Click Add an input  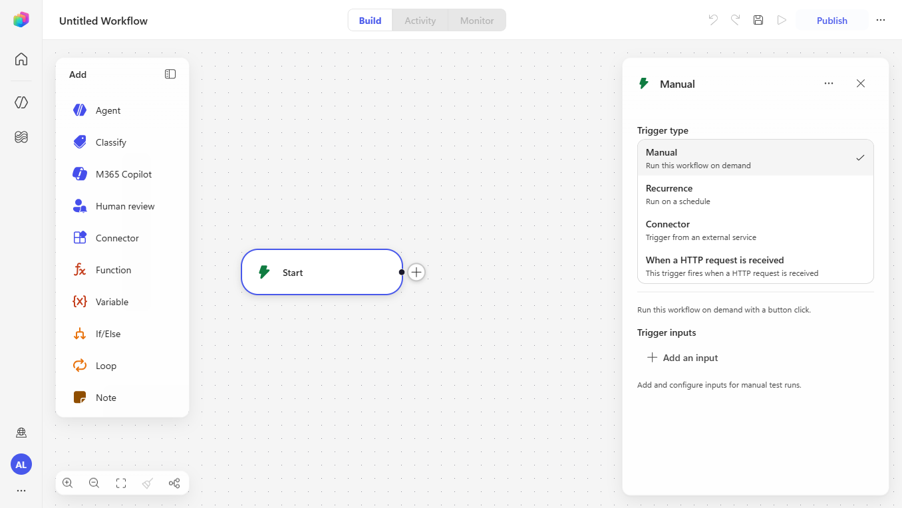pyautogui.click(x=682, y=358)
